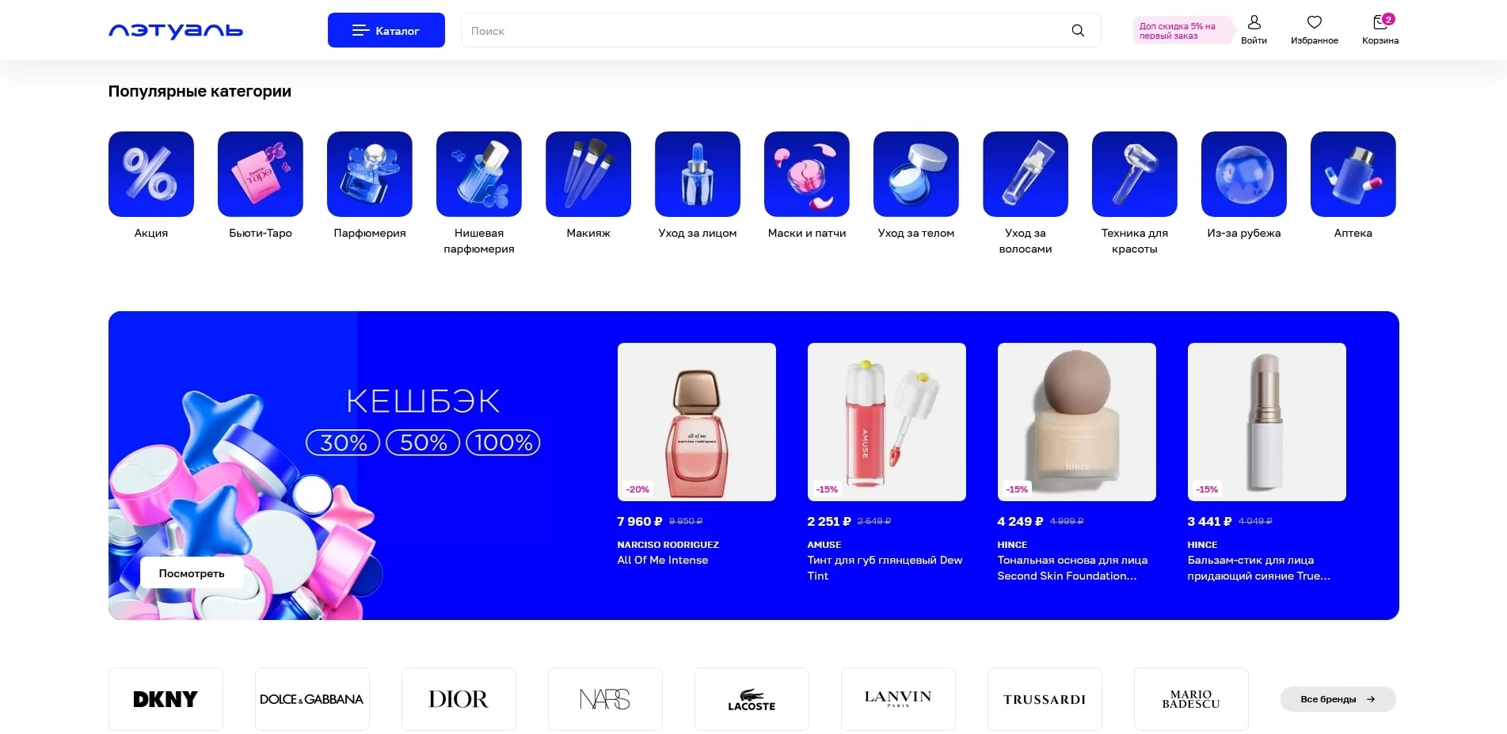Open the Макияж brushes category icon

click(x=588, y=174)
